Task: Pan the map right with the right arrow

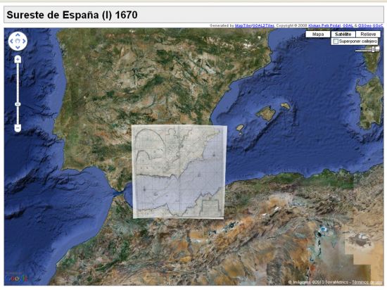Action: click(x=24, y=42)
